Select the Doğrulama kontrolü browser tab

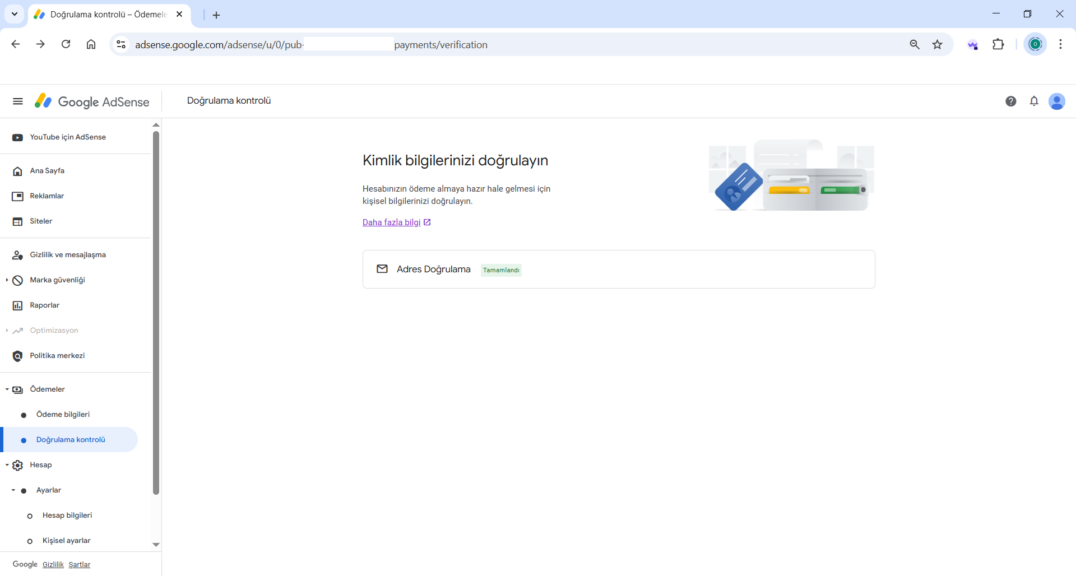click(109, 15)
